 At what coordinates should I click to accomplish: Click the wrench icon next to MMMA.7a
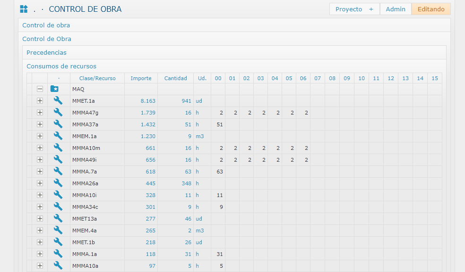[x=58, y=171]
